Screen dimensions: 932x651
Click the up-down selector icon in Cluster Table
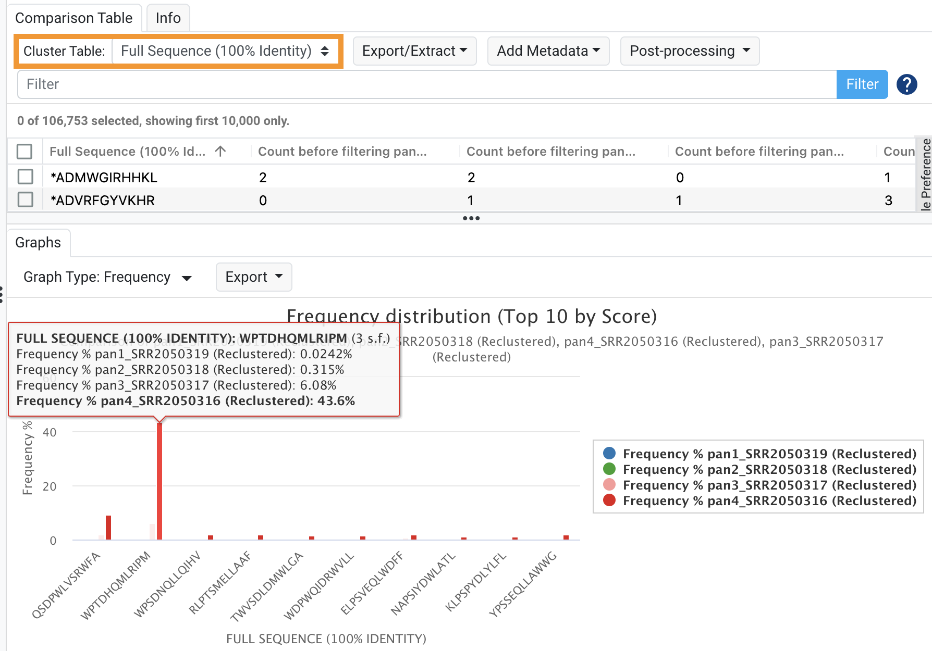click(325, 51)
